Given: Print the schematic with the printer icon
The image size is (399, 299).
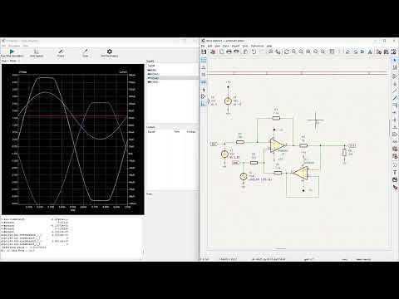Looking at the screenshot, I should tap(229, 51).
